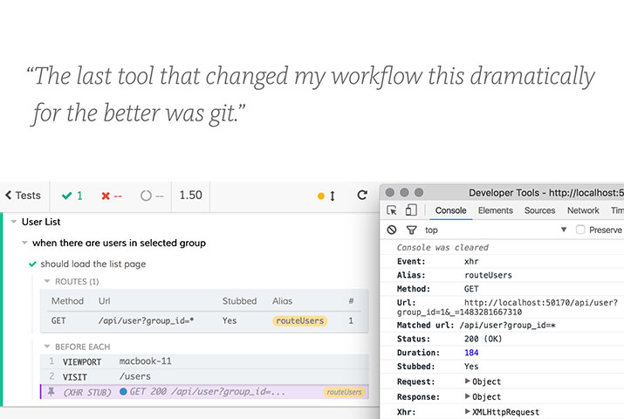The width and height of the screenshot is (624, 419).
Task: Click the pending tests circle counter
Action: (152, 196)
